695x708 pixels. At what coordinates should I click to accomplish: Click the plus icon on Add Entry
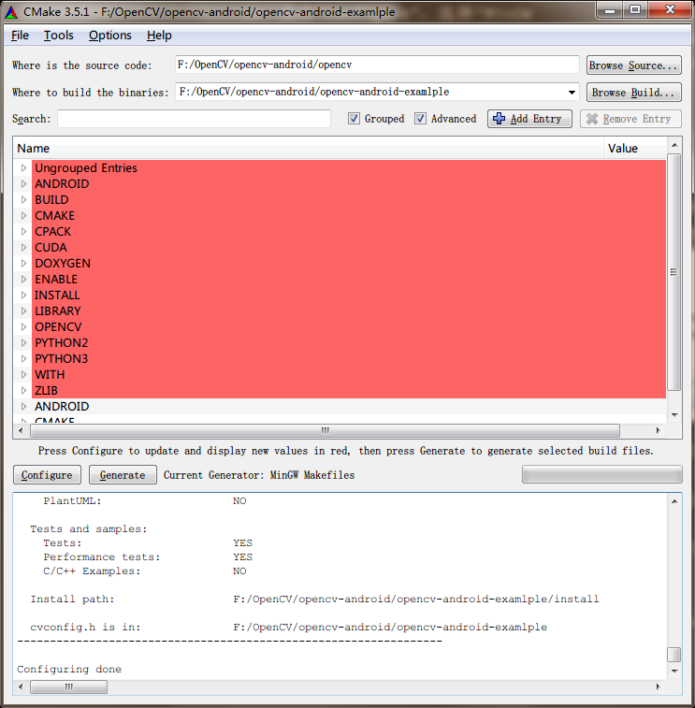499,119
